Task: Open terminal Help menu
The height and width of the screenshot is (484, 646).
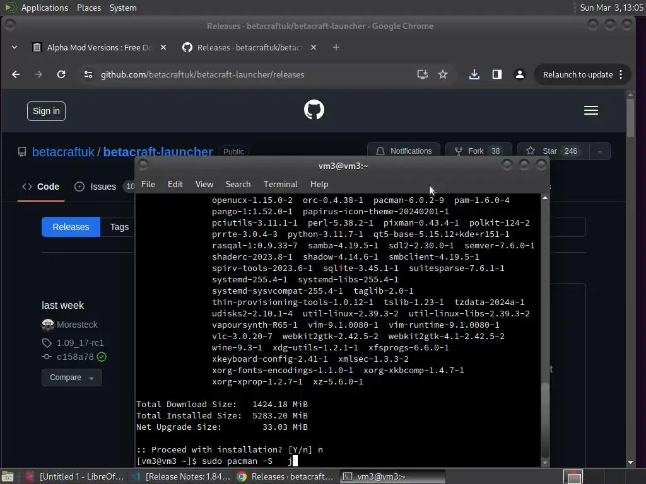Action: [x=319, y=185]
